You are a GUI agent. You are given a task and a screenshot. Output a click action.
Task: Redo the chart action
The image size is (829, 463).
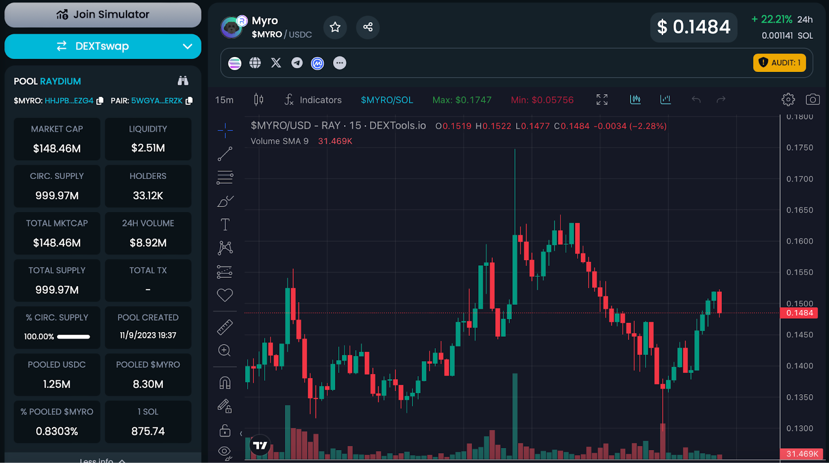click(x=721, y=99)
